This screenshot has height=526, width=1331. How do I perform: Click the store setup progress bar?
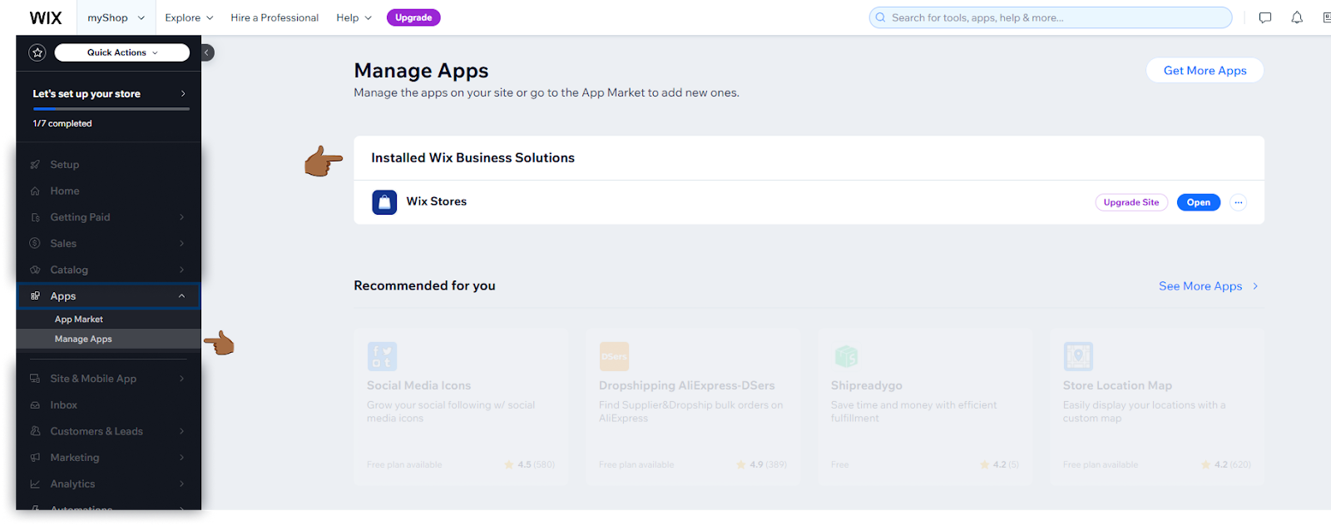[x=111, y=109]
